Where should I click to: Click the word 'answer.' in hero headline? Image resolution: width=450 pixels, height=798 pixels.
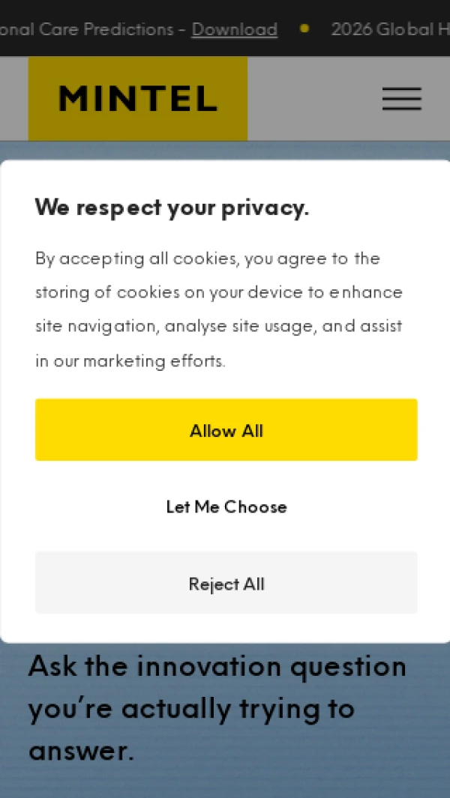(82, 752)
